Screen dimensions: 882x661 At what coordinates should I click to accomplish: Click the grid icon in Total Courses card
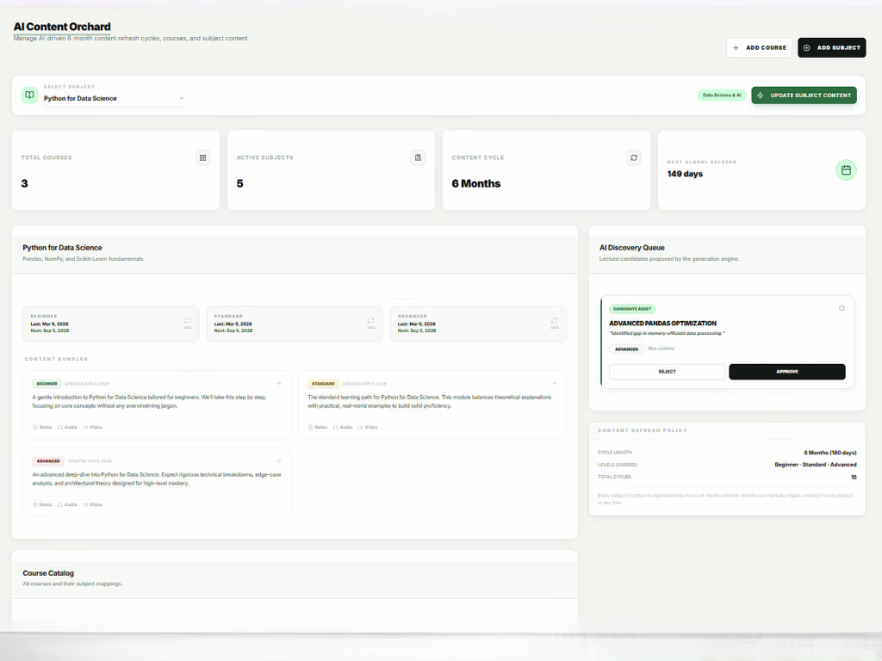coord(202,158)
